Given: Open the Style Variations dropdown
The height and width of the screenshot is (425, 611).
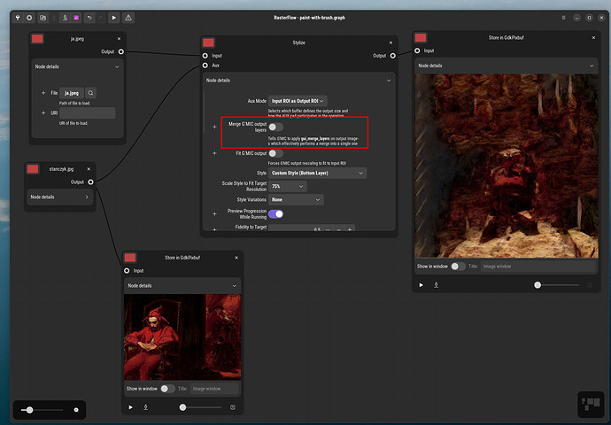Looking at the screenshot, I should click(x=296, y=200).
